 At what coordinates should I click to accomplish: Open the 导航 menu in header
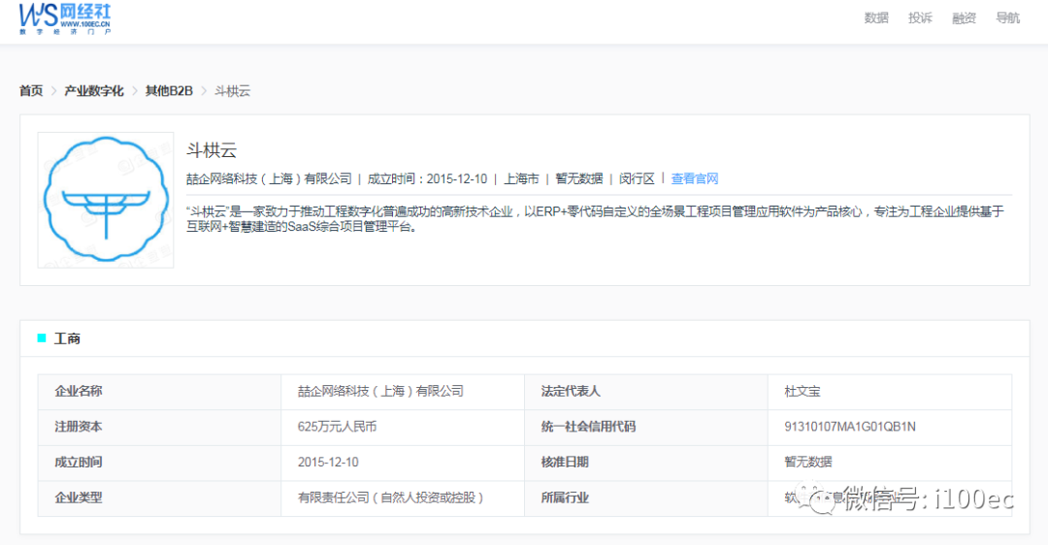click(1007, 18)
